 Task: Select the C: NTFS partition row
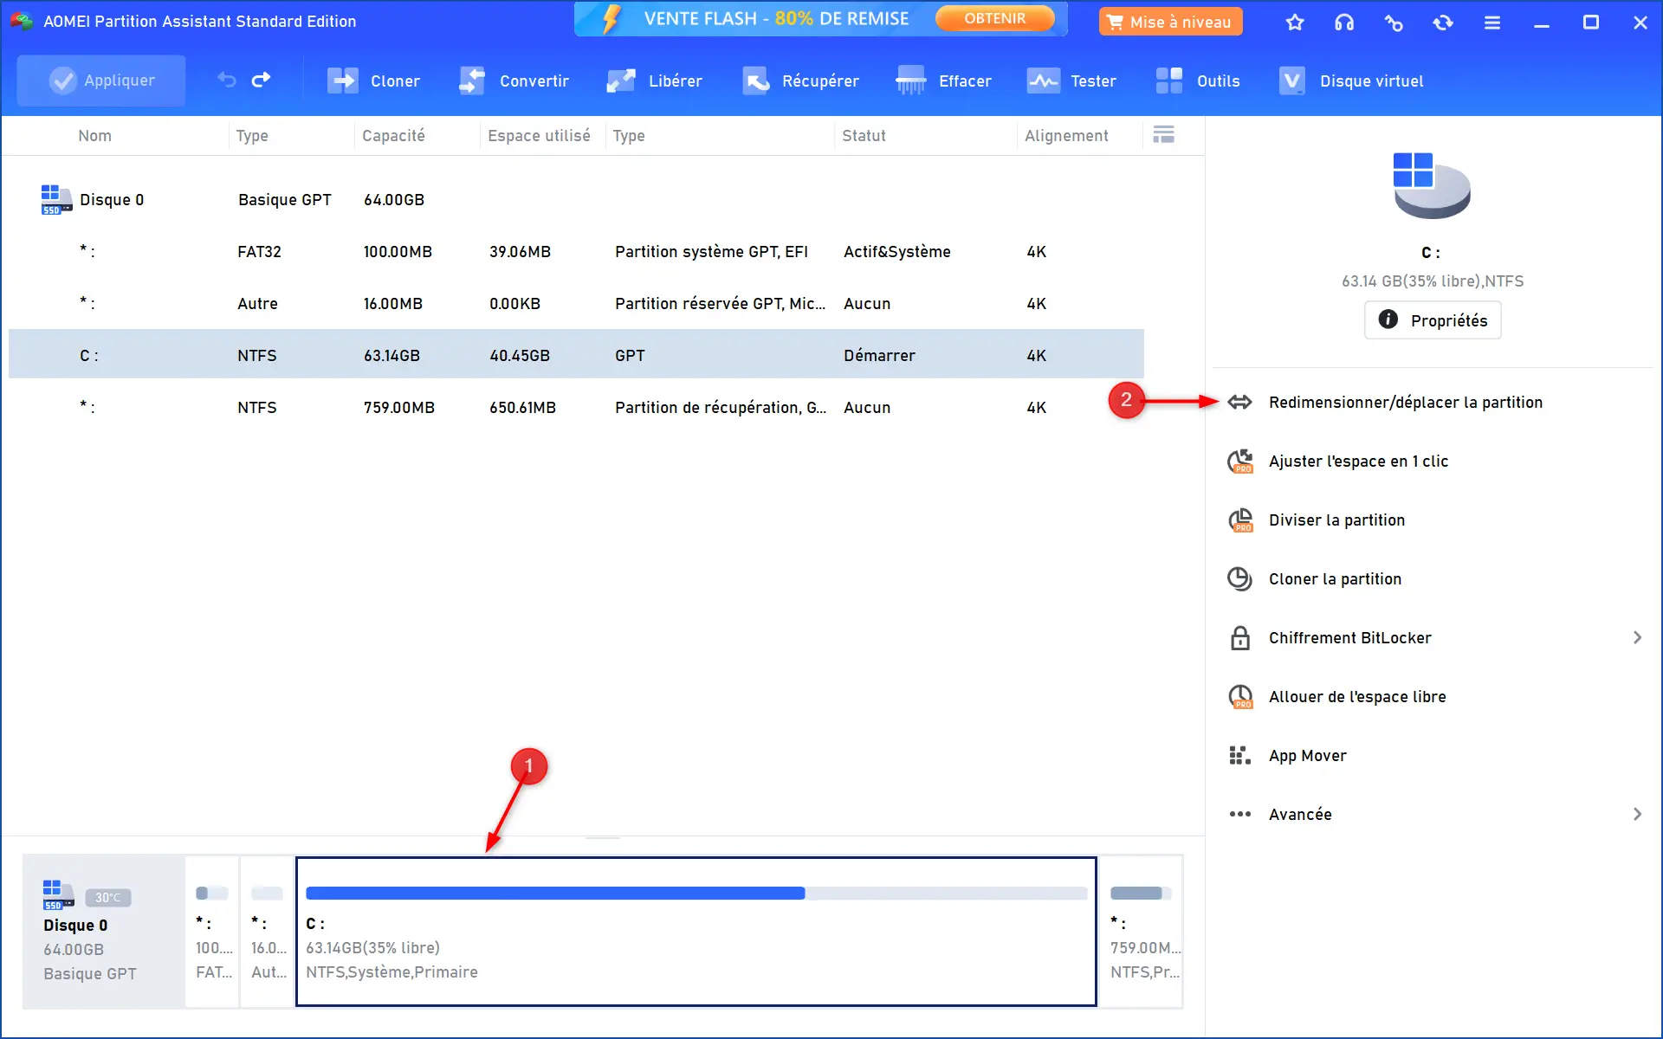click(576, 354)
